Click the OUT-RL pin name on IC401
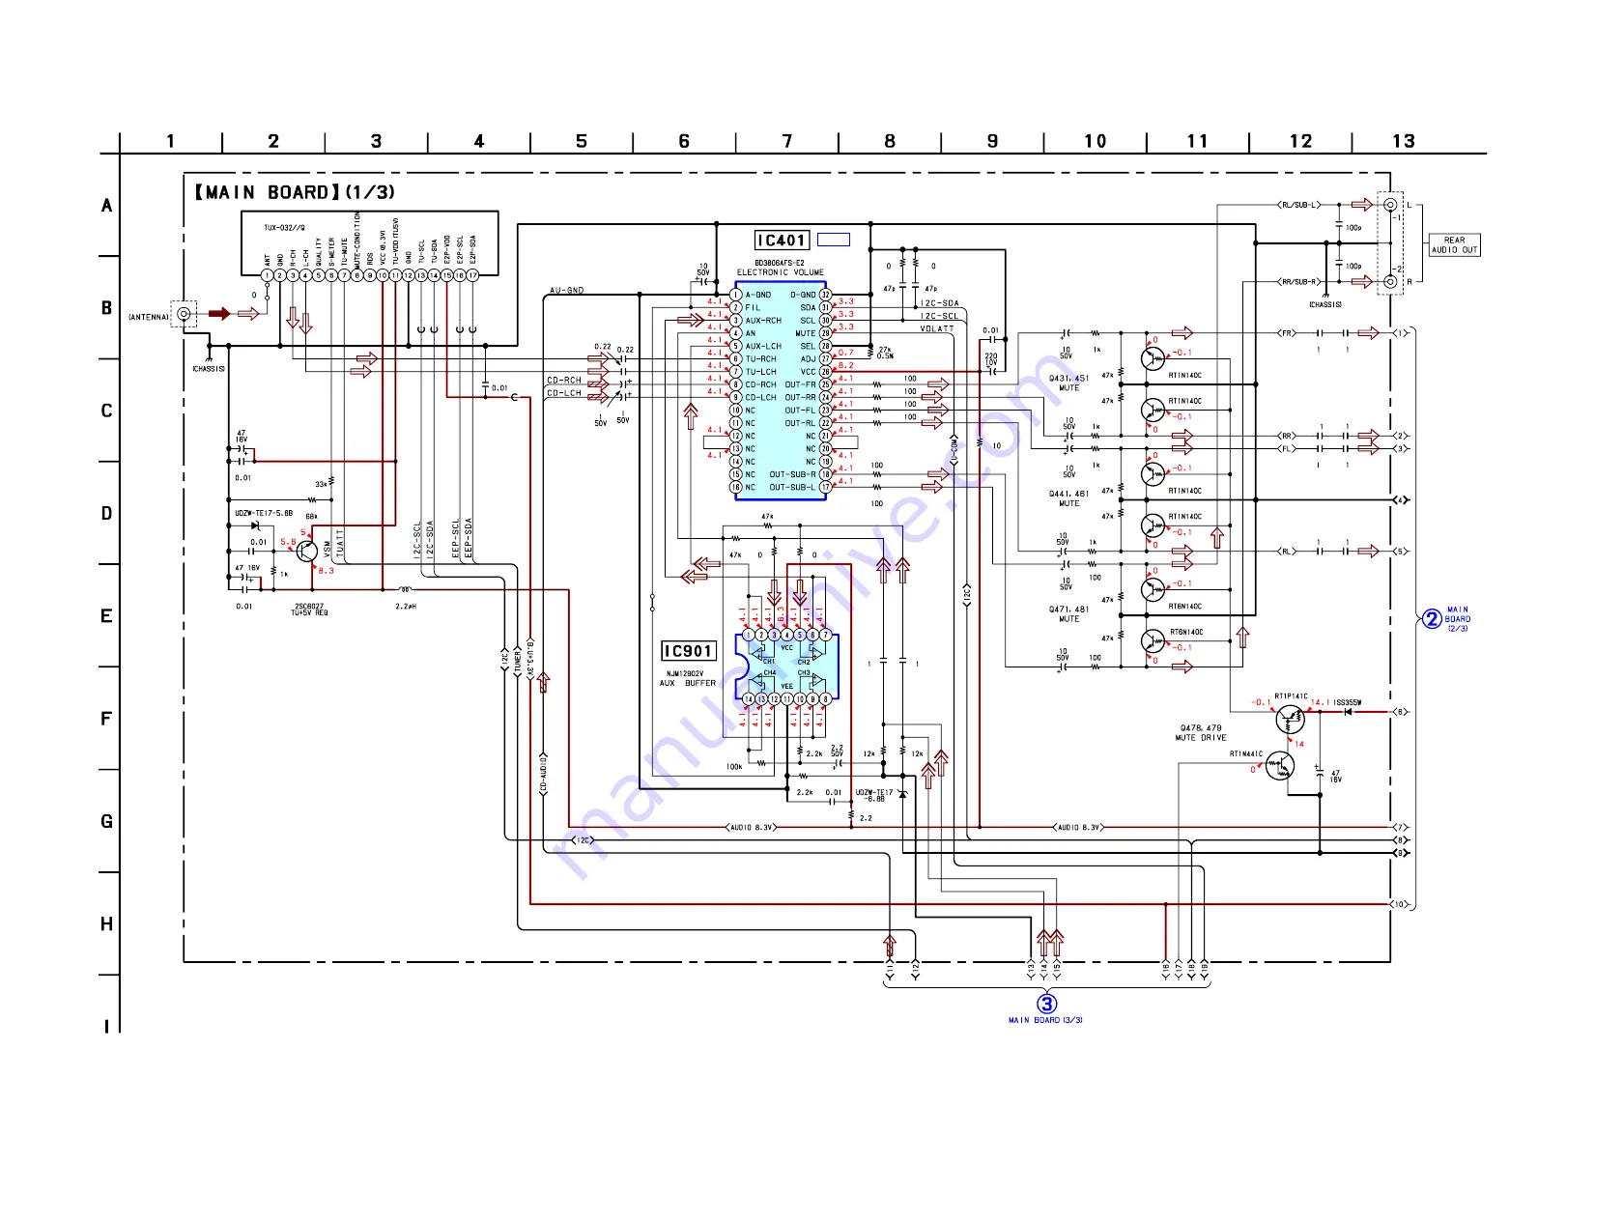 800,423
